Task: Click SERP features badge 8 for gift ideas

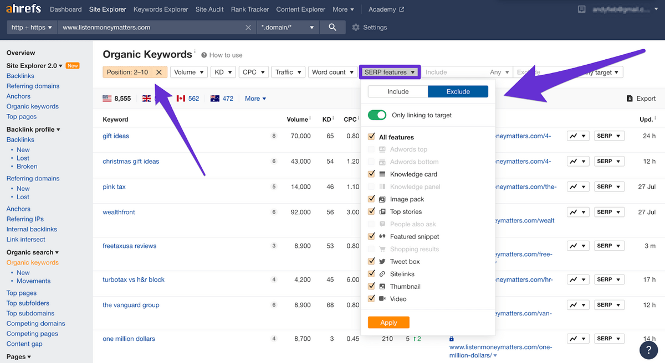Action: click(274, 136)
